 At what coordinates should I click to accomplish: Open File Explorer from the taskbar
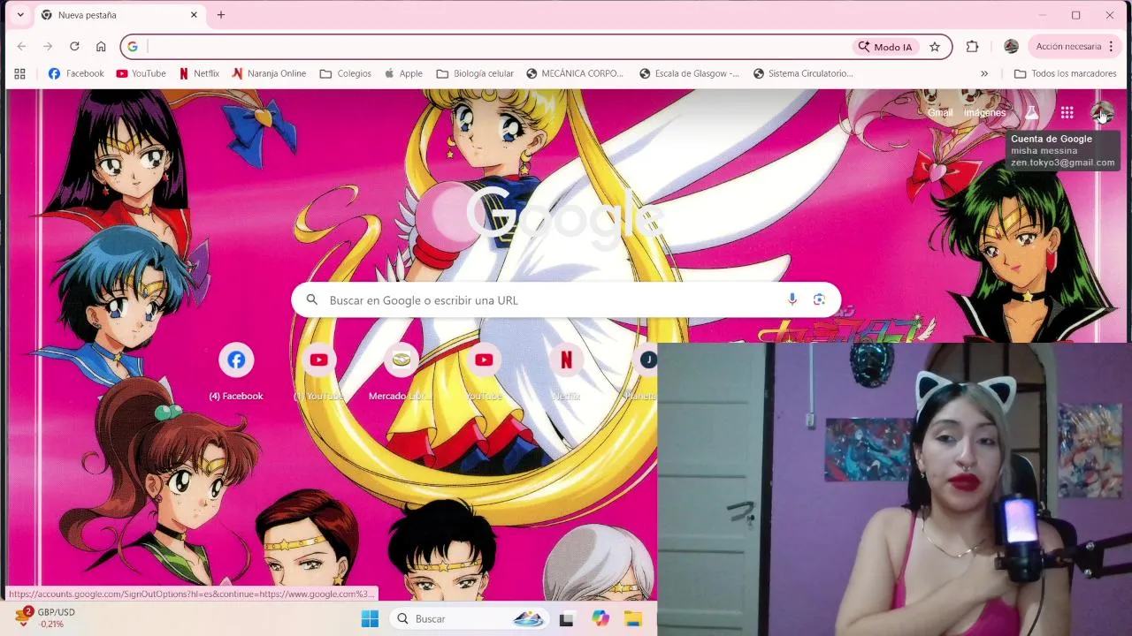[x=633, y=618]
